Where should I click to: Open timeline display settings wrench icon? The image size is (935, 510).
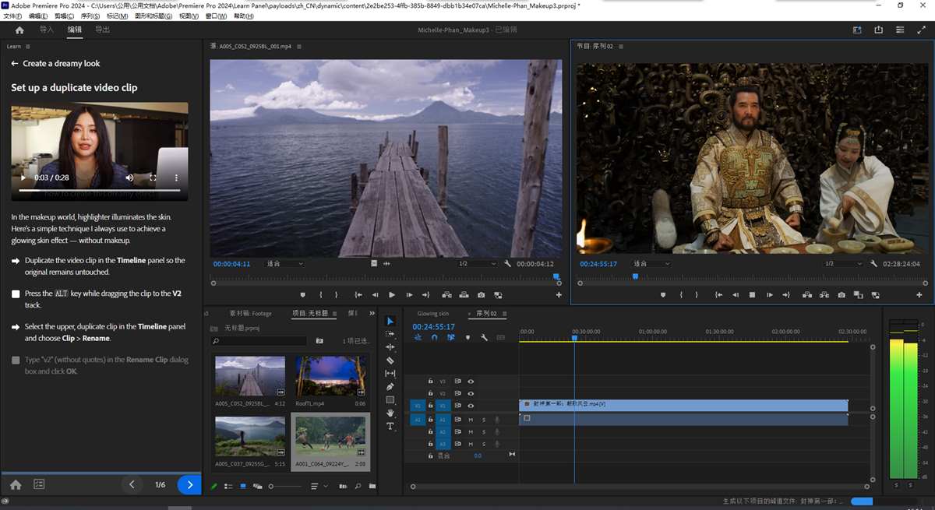[x=484, y=337]
